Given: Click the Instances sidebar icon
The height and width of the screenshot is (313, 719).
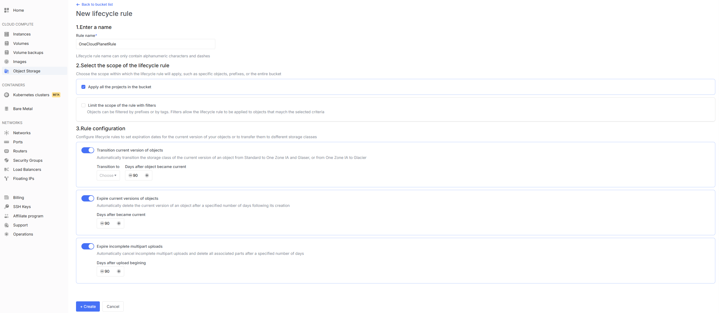Looking at the screenshot, I should tap(7, 34).
